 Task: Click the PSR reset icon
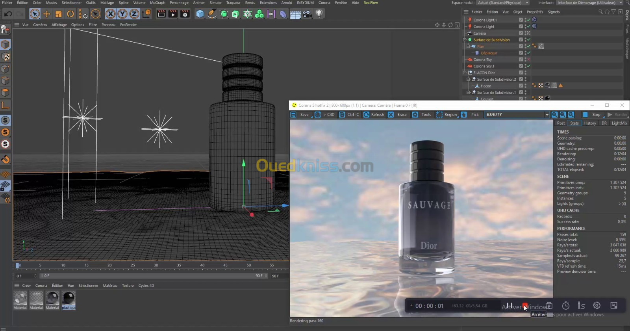(x=83, y=14)
